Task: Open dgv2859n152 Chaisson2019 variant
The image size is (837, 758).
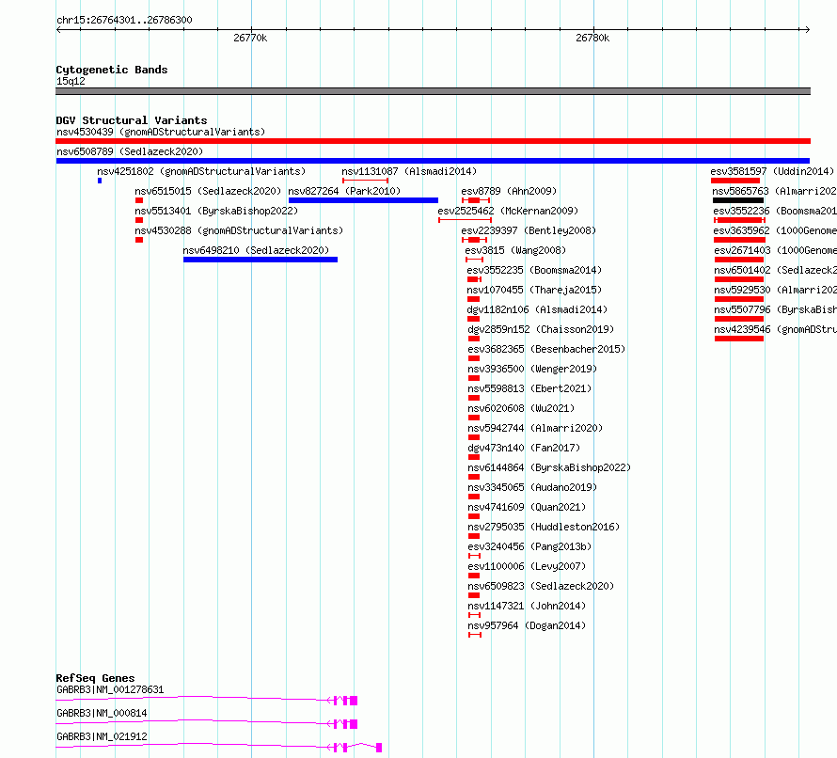Action: point(541,329)
